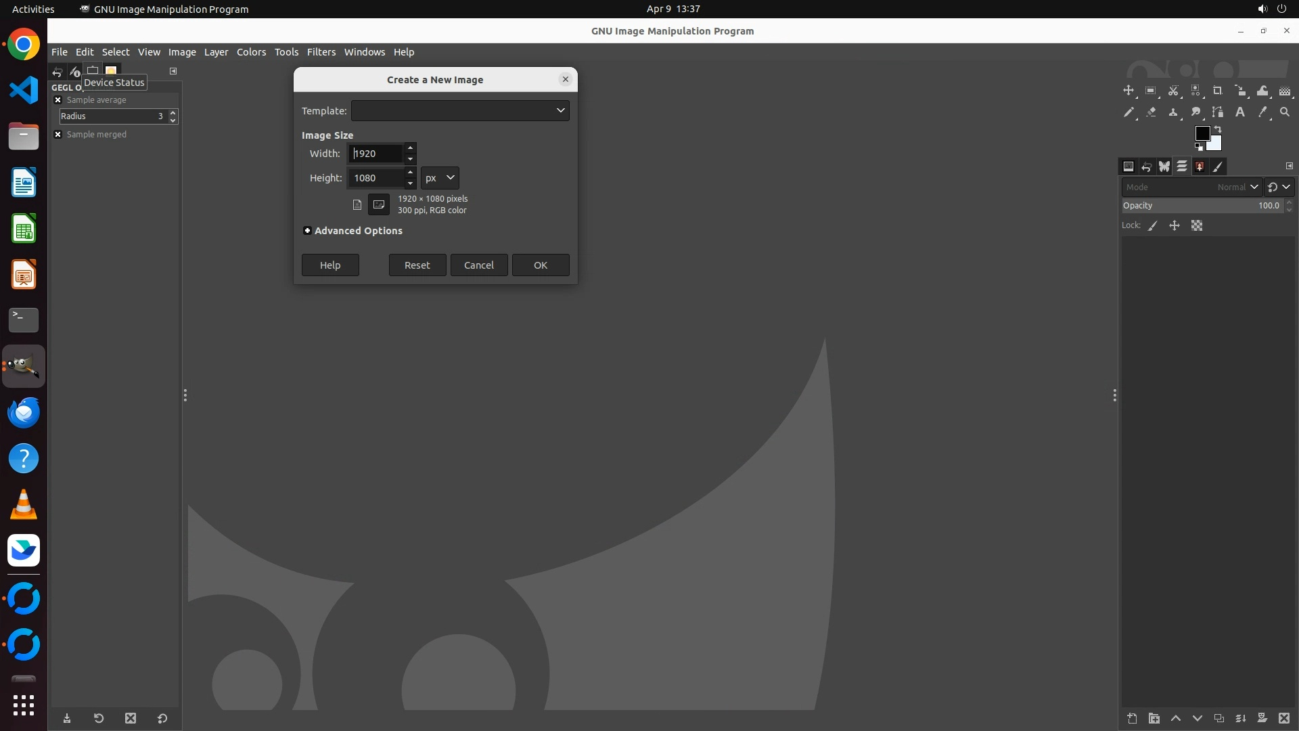Select the Crop tool
This screenshot has width=1299, height=731.
point(1218,91)
